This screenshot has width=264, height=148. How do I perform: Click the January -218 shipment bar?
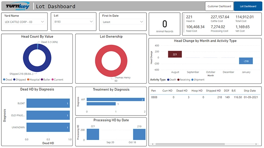[246, 61]
